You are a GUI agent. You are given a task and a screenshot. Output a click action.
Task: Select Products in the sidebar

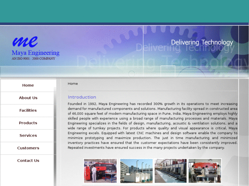pos(28,123)
